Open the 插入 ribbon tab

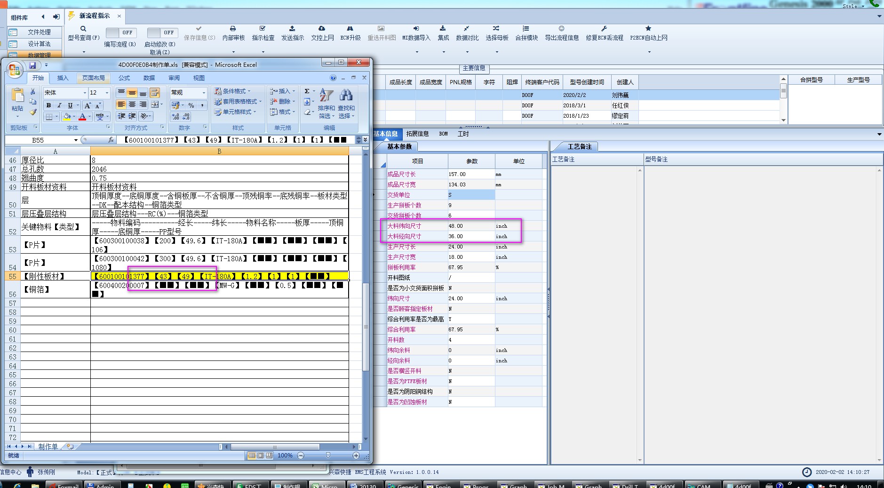click(63, 78)
